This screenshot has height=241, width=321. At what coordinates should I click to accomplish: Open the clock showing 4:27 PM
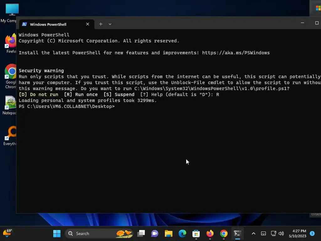[297, 233]
